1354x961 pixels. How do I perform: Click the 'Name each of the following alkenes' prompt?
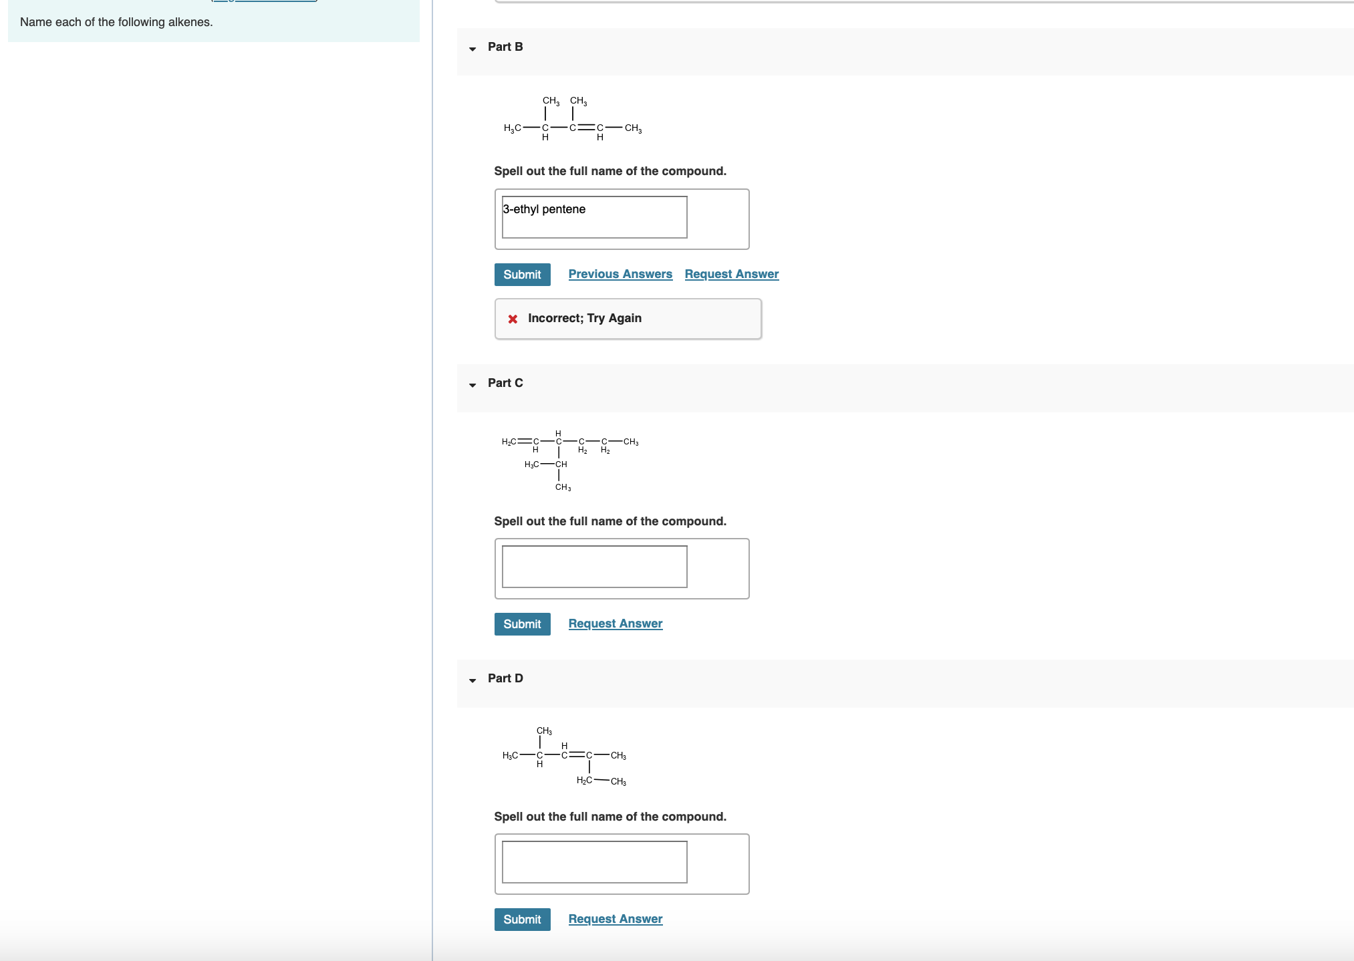pyautogui.click(x=116, y=22)
